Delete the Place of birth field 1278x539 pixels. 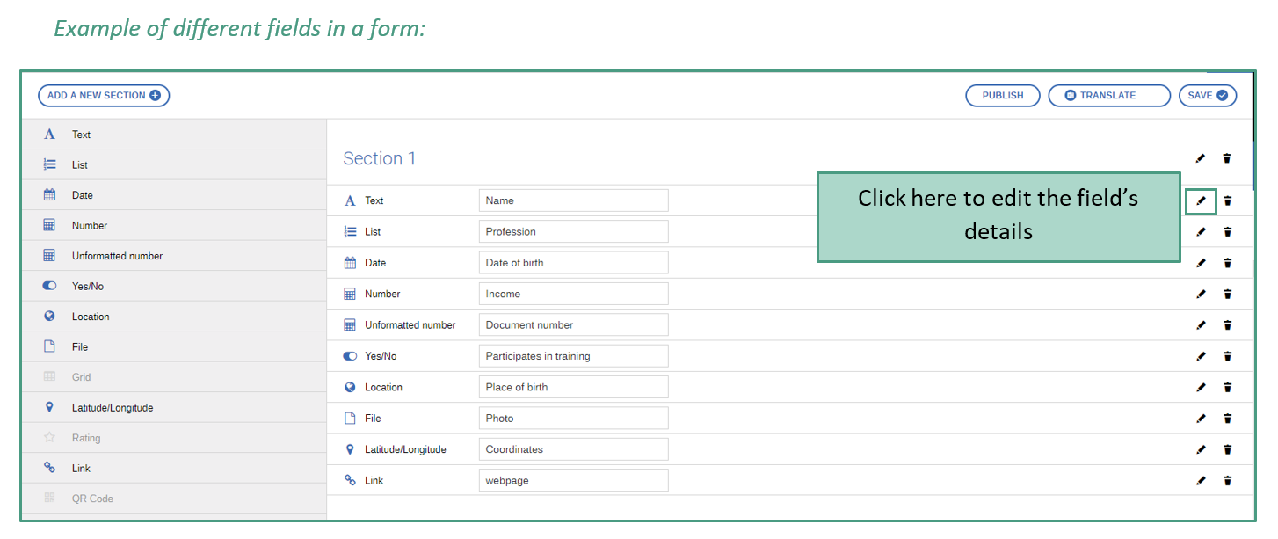coord(1227,387)
